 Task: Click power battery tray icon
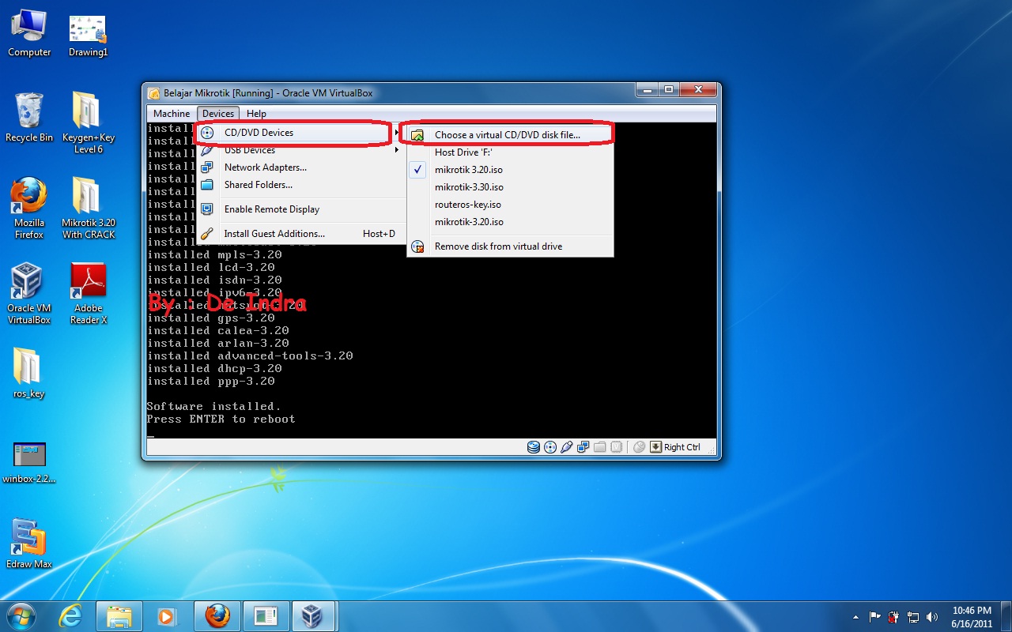coord(893,616)
